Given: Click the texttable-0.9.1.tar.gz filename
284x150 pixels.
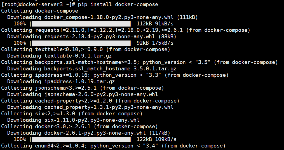Looking at the screenshot, I should pyautogui.click(x=78, y=56).
